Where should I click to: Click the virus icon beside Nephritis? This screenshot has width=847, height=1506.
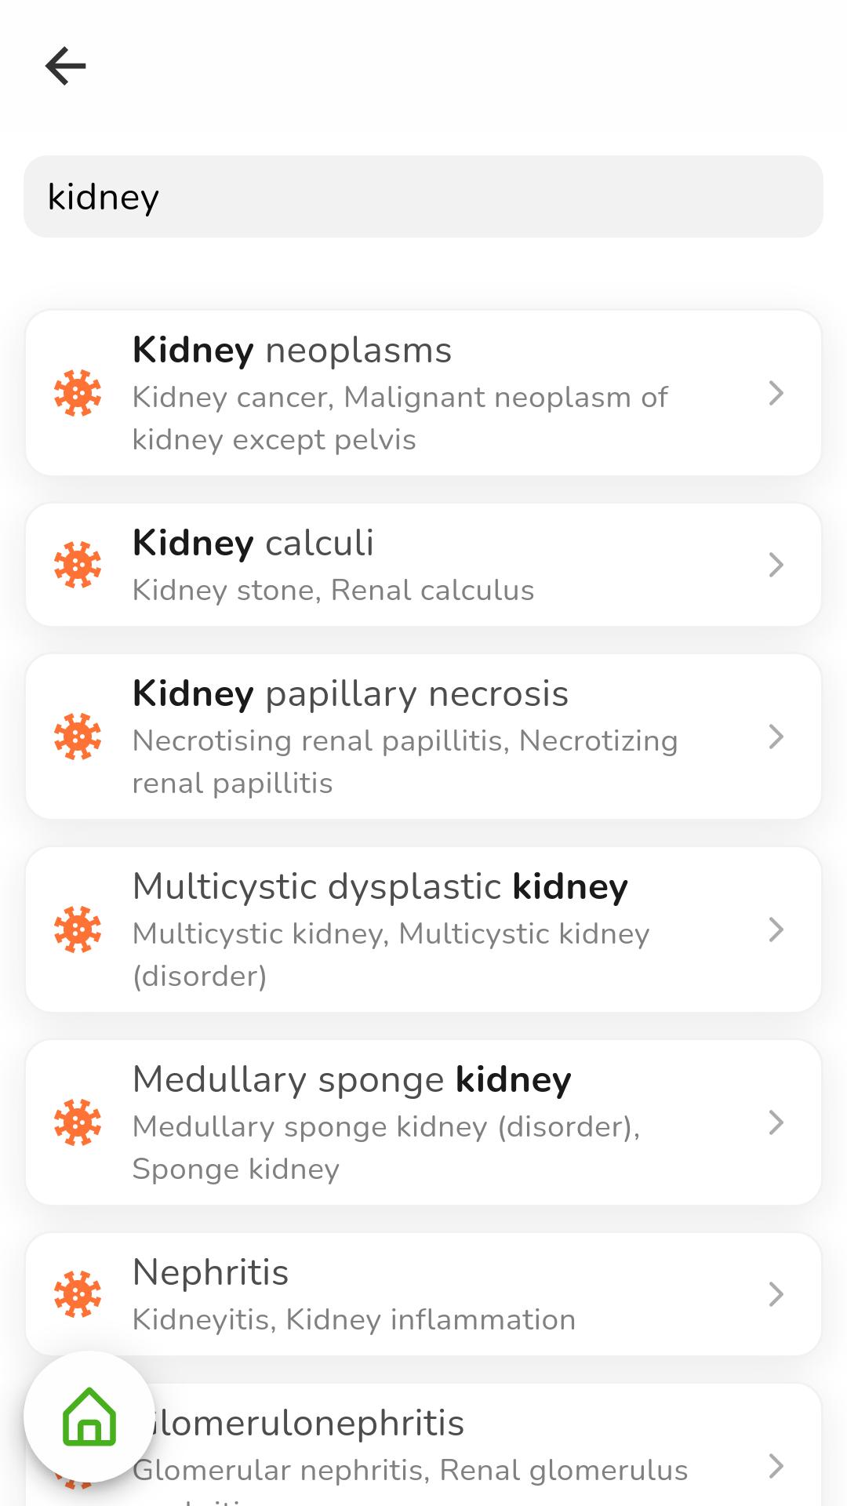tap(78, 1294)
